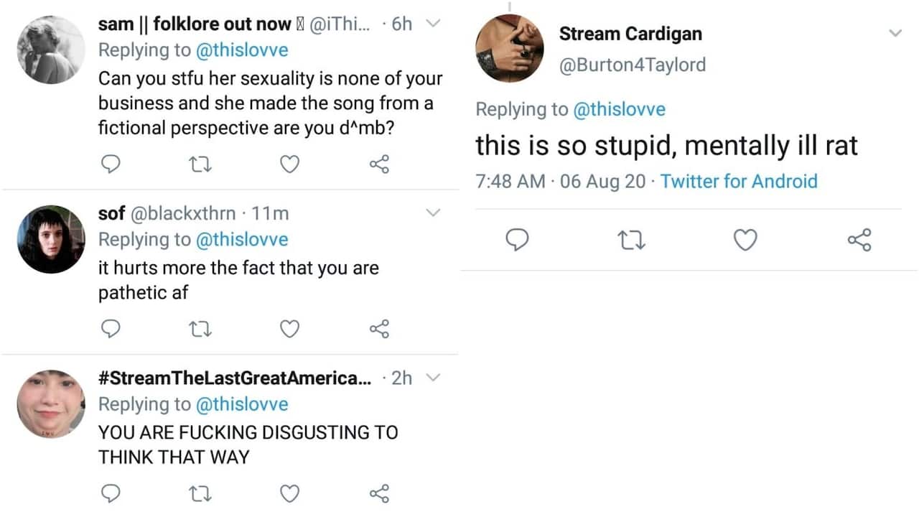Click the Twitter for Android link
Image resolution: width=919 pixels, height=517 pixels.
click(x=739, y=181)
